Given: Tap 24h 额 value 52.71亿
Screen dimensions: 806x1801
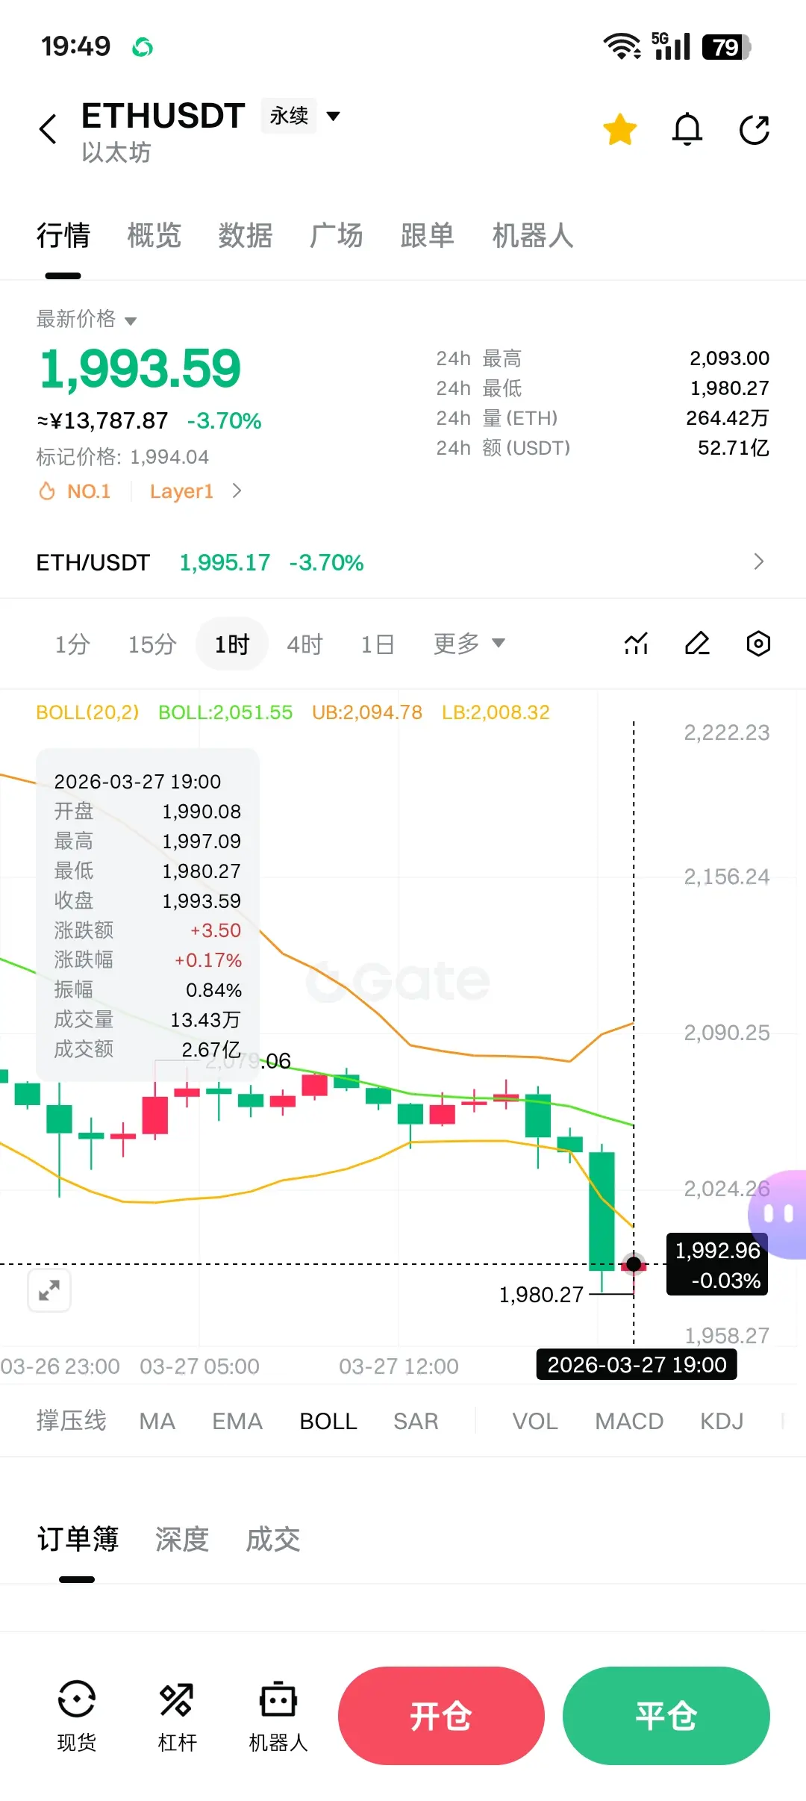Looking at the screenshot, I should pos(734,448).
